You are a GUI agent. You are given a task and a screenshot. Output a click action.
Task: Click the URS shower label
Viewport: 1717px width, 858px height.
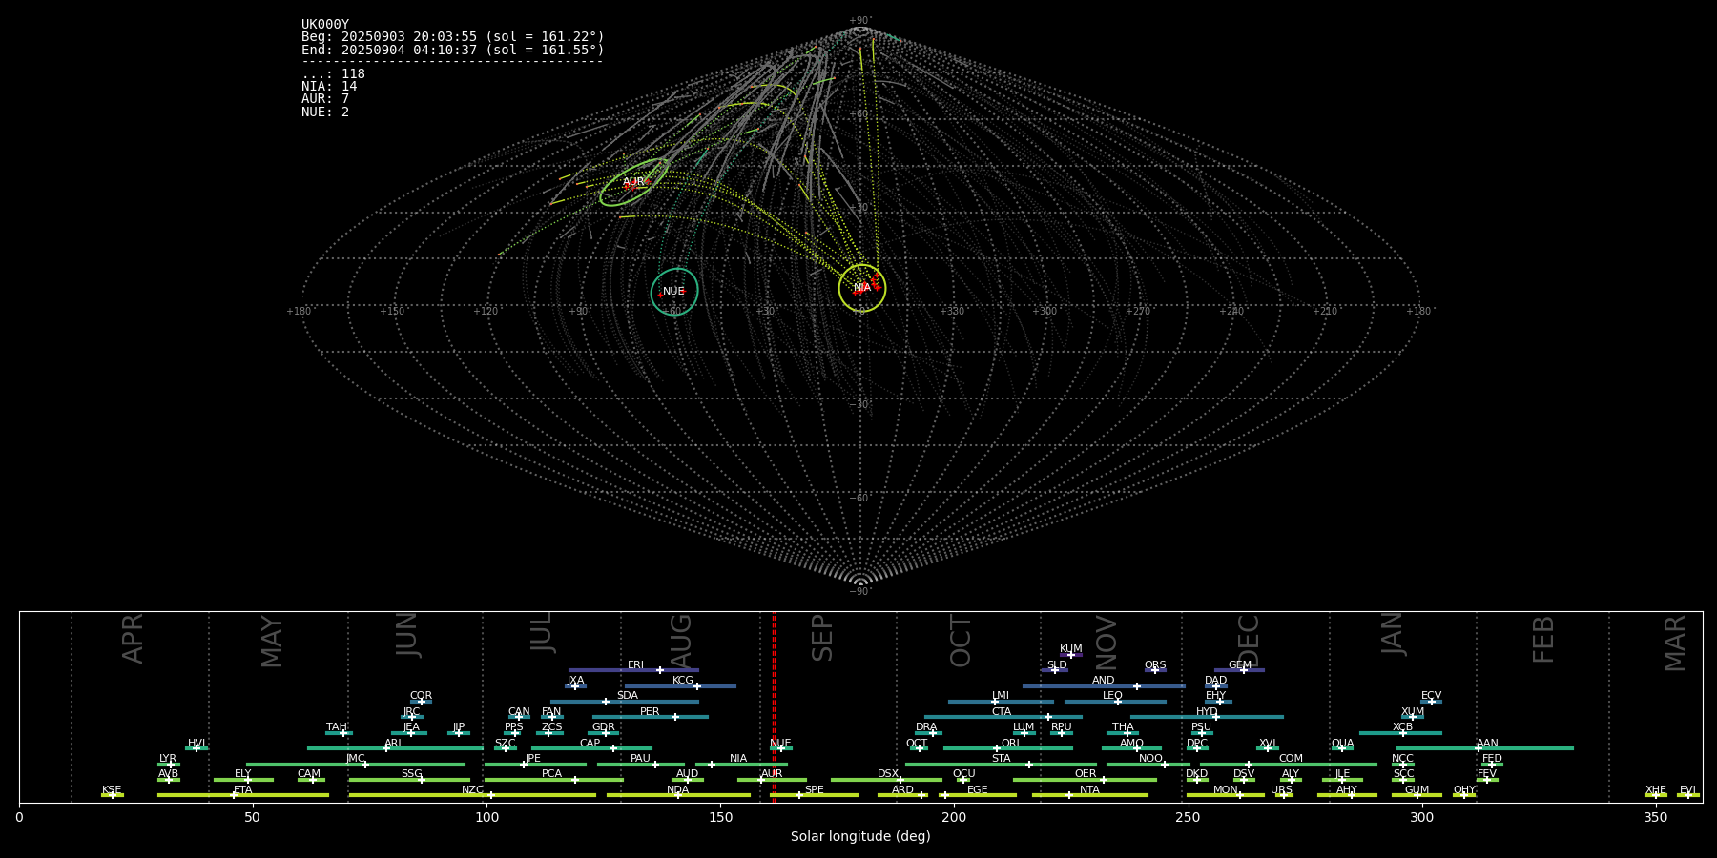click(x=1282, y=790)
